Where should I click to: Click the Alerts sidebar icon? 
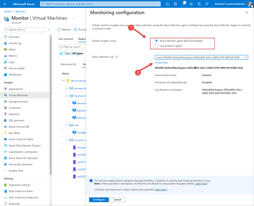click(x=6, y=49)
